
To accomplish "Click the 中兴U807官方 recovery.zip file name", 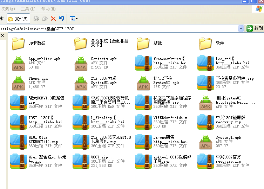I will click(228, 159).
